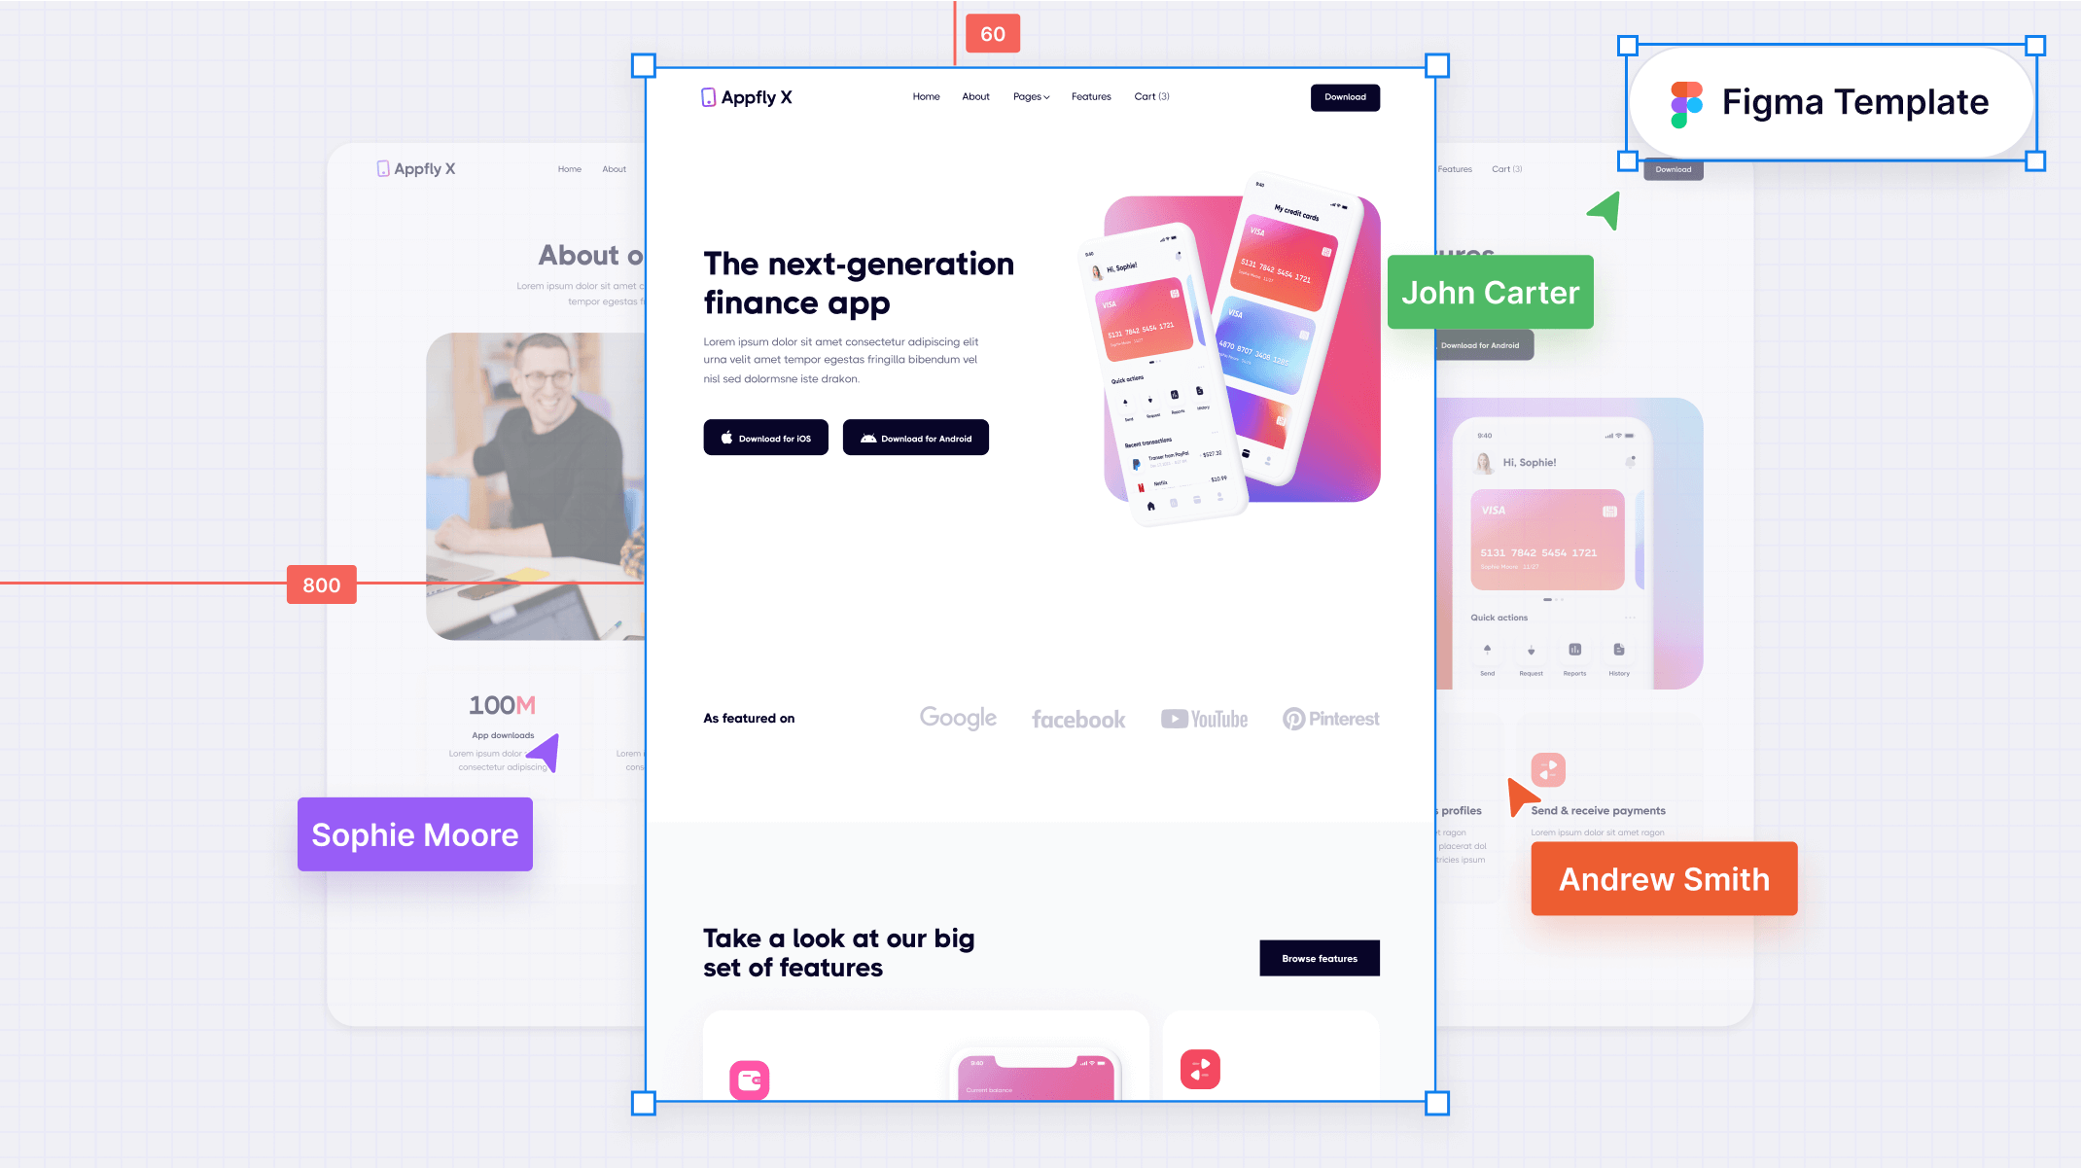Drag the spacing measurement slider showing 60

(x=992, y=33)
